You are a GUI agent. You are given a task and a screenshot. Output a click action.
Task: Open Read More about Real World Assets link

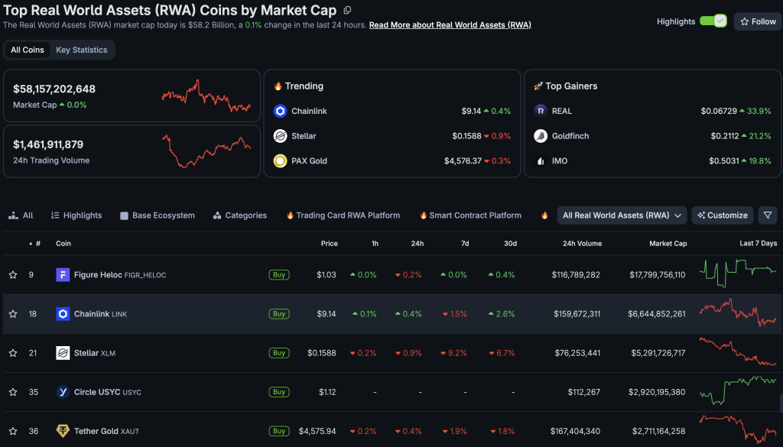tap(450, 25)
